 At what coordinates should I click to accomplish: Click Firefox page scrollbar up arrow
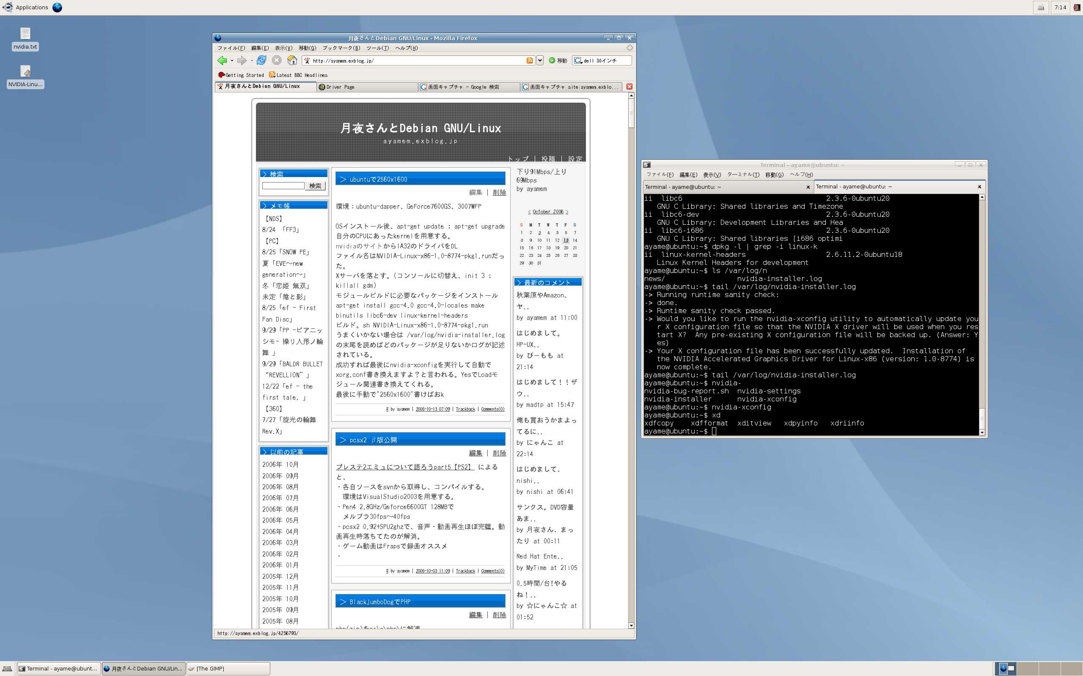tap(632, 95)
